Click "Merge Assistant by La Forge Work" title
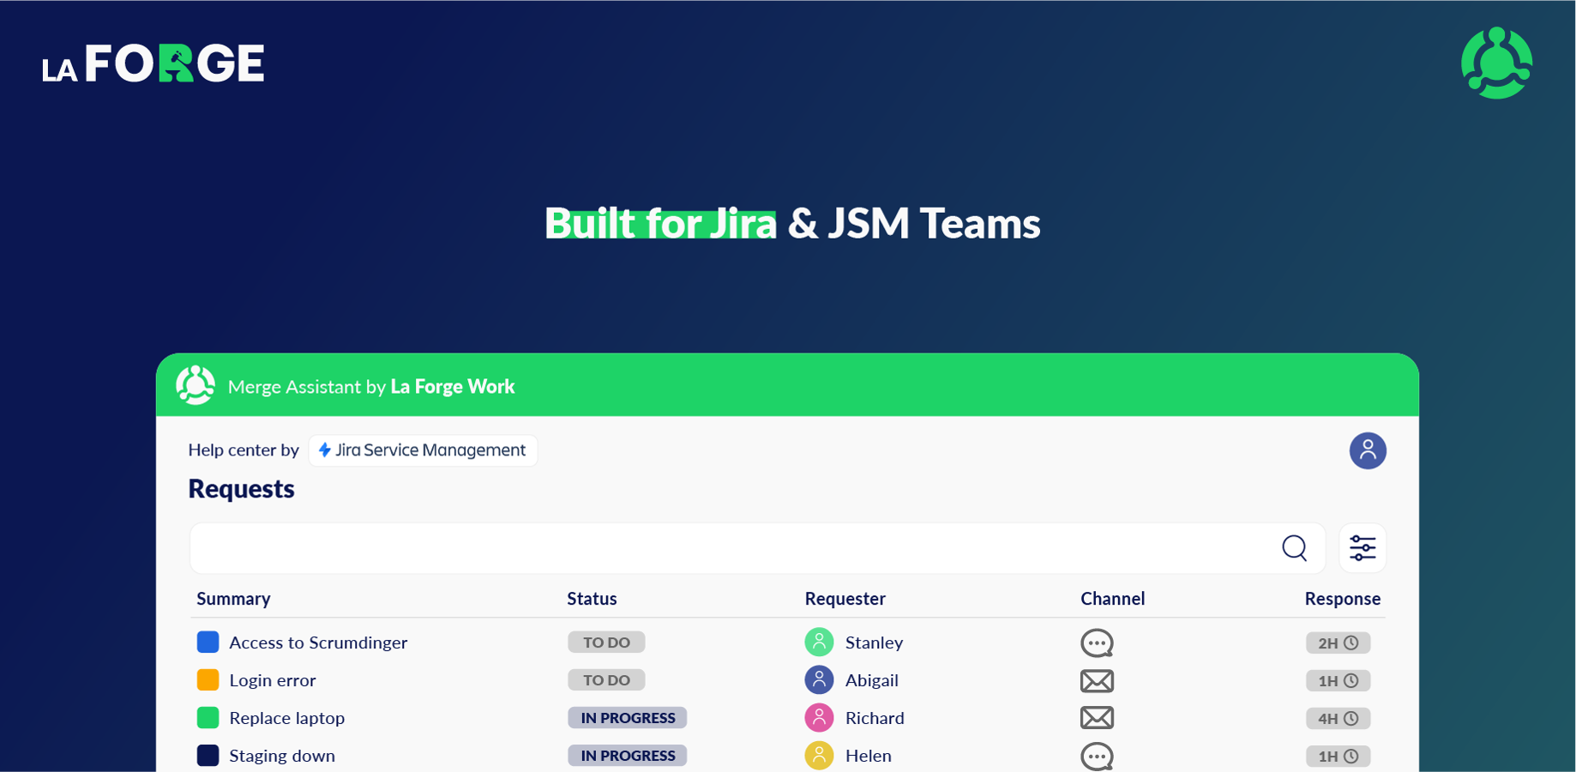Image resolution: width=1576 pixels, height=772 pixels. click(x=371, y=387)
